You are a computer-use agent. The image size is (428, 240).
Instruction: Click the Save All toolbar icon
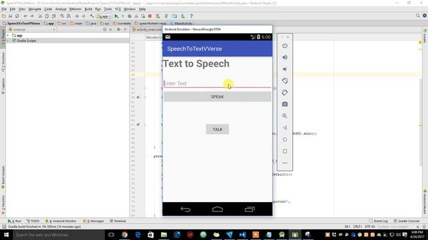[11, 16]
